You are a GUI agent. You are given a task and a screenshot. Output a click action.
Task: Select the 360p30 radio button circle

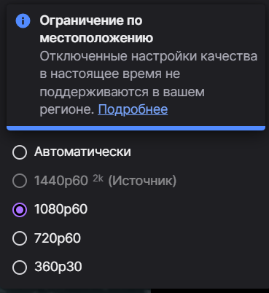[x=20, y=267]
